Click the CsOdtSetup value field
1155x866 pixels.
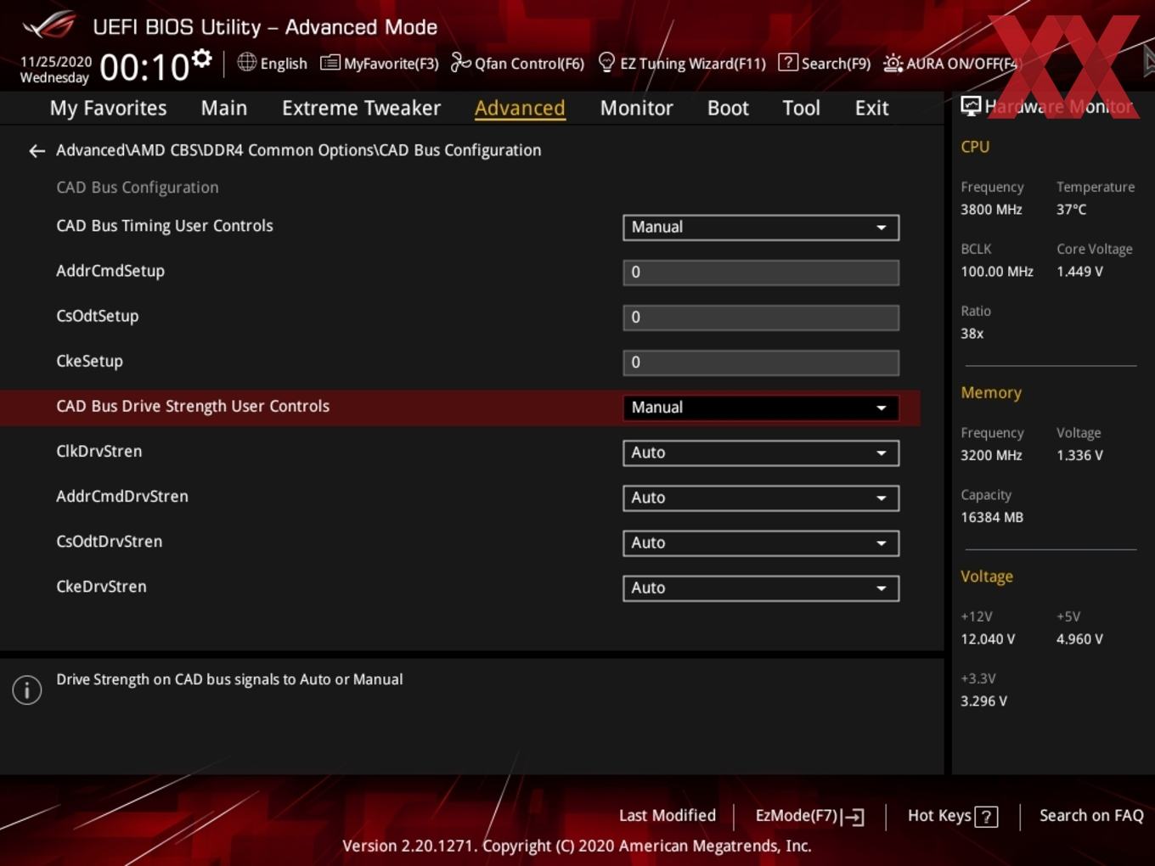(761, 318)
